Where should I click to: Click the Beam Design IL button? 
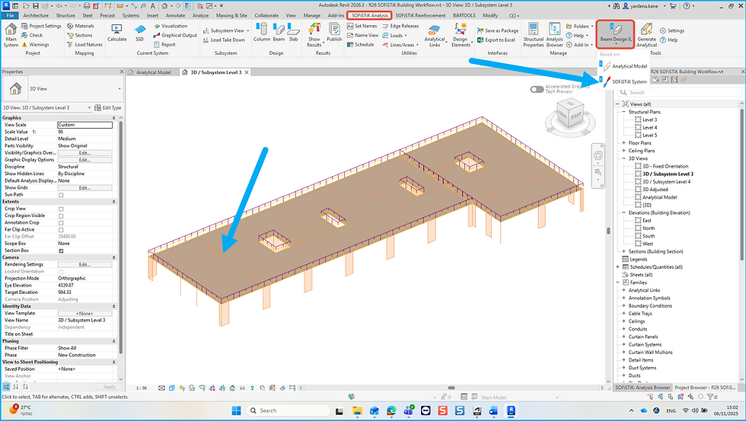click(x=616, y=33)
